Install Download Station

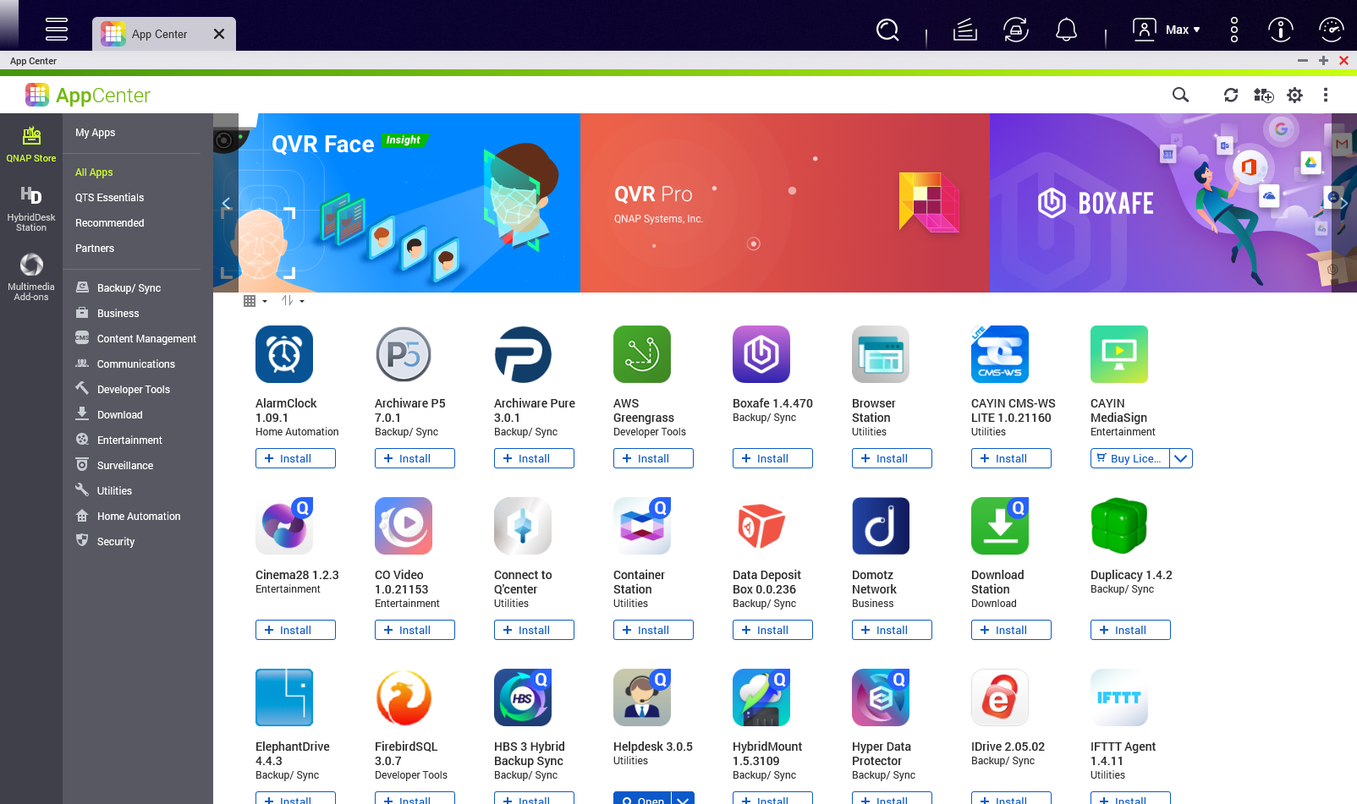click(1010, 630)
